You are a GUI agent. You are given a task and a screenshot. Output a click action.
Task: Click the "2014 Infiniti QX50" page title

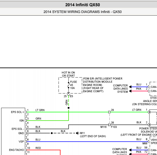(x=82, y=5)
